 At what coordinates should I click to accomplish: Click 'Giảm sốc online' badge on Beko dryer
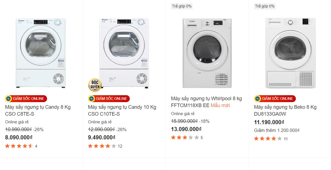[x=275, y=99]
